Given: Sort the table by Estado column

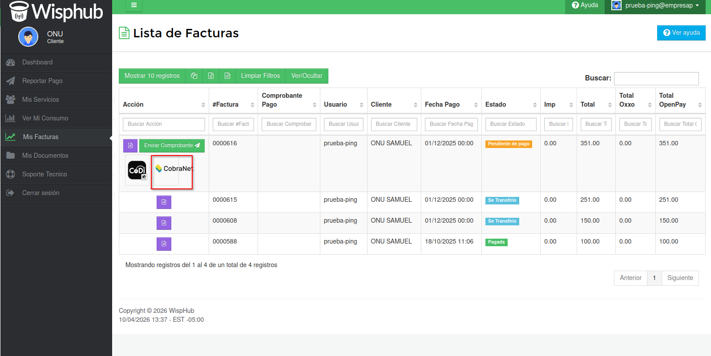Looking at the screenshot, I should (510, 104).
